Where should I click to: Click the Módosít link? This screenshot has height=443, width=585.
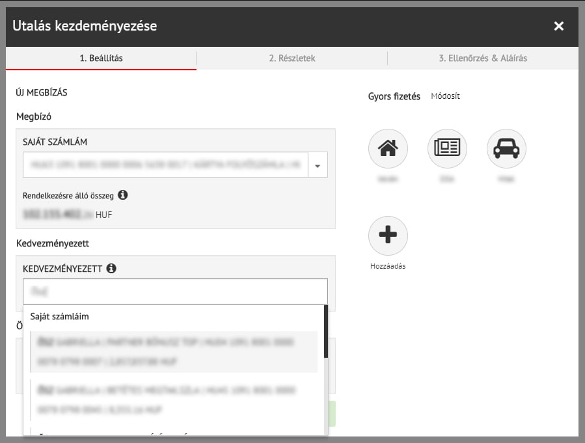pos(445,96)
